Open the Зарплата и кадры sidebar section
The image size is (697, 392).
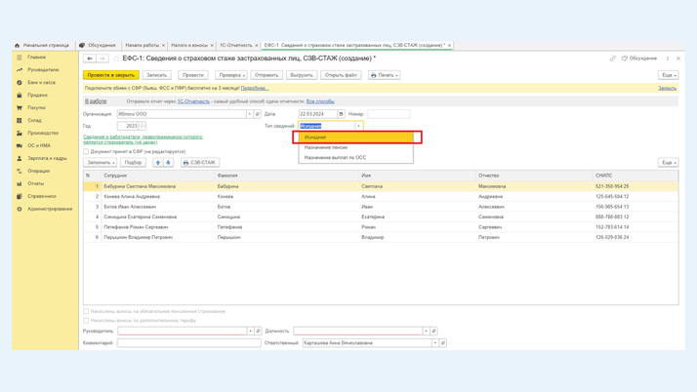[x=47, y=158]
